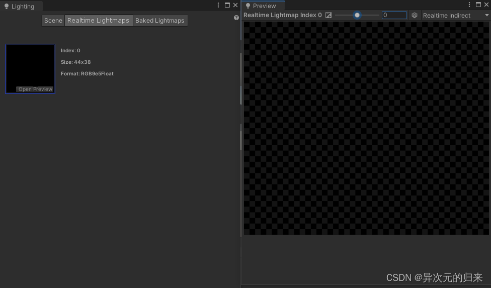Click the exposure value field showing 0
Image resolution: width=491 pixels, height=288 pixels.
point(394,15)
